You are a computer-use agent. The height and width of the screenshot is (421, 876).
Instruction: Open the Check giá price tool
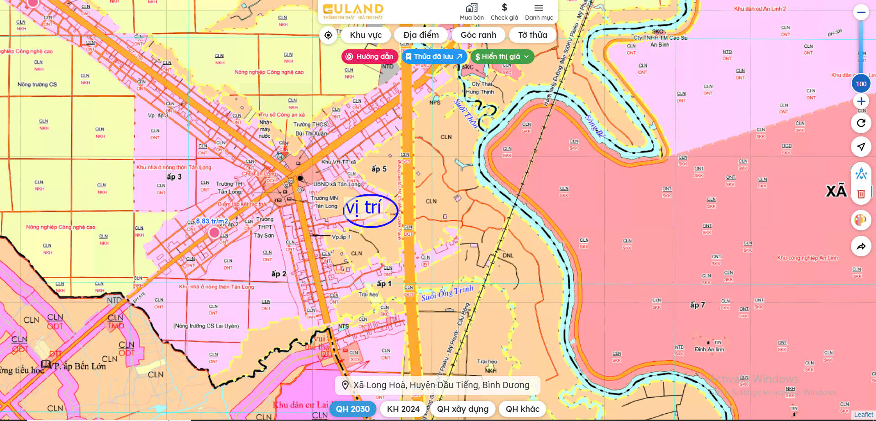tap(504, 12)
